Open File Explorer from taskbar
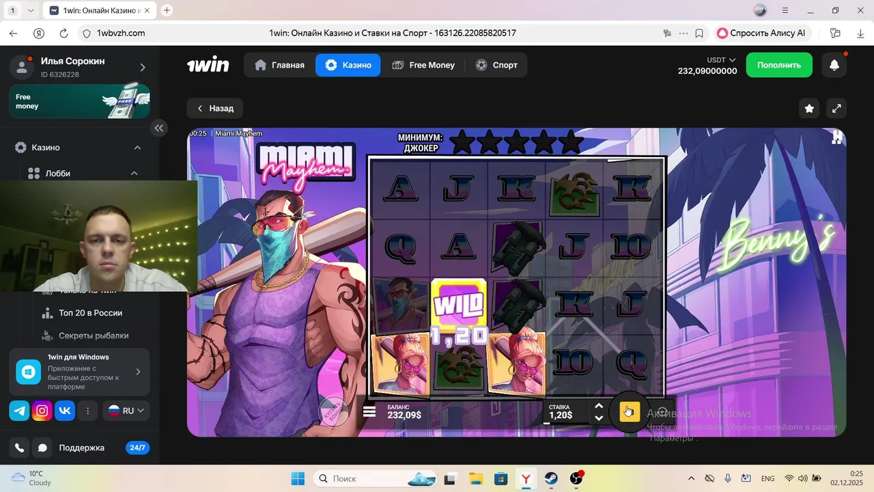 [476, 478]
